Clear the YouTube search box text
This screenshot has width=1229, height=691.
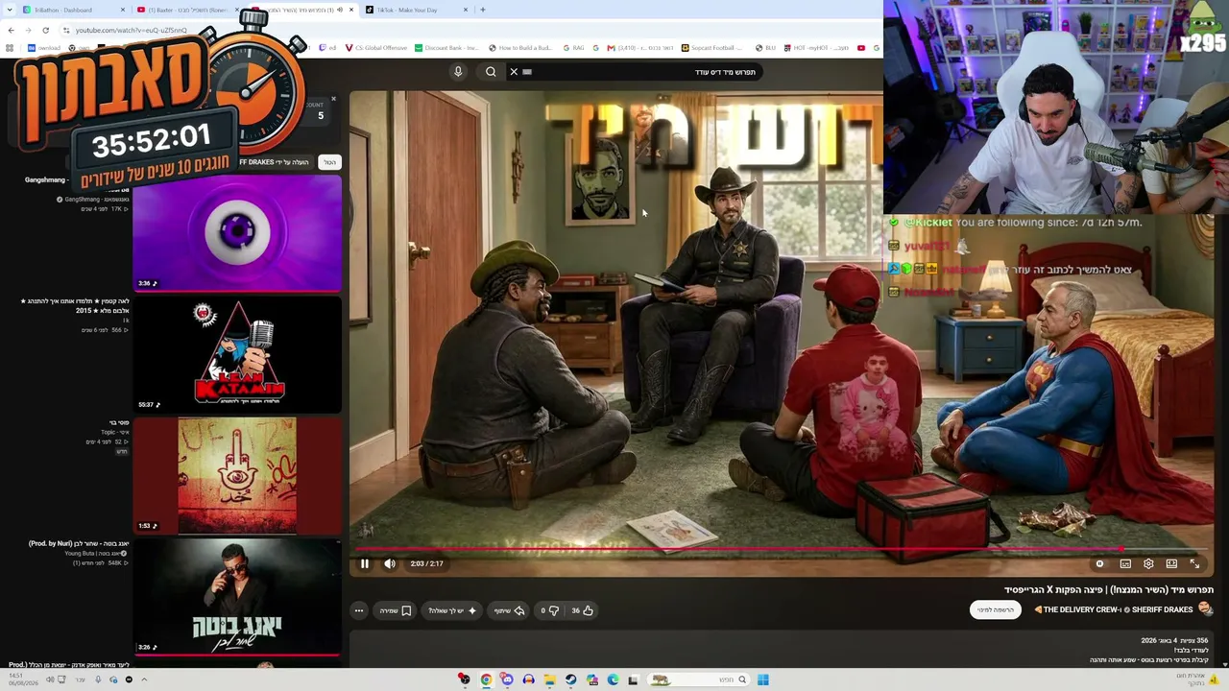[x=514, y=72]
